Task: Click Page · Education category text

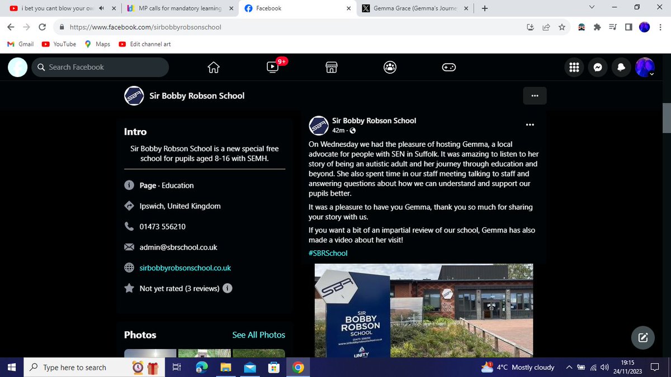Action: click(x=167, y=185)
